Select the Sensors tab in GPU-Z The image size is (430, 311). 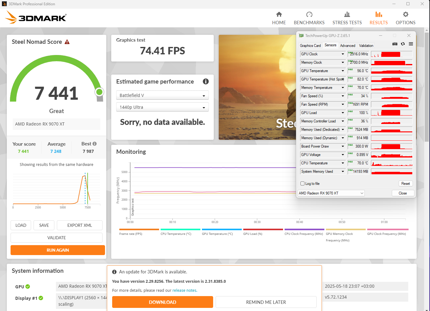point(331,45)
